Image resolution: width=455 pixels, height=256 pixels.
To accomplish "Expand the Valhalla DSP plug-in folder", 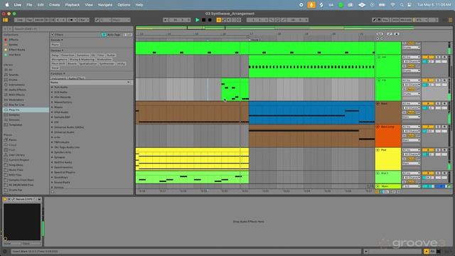I will [x=52, y=117].
